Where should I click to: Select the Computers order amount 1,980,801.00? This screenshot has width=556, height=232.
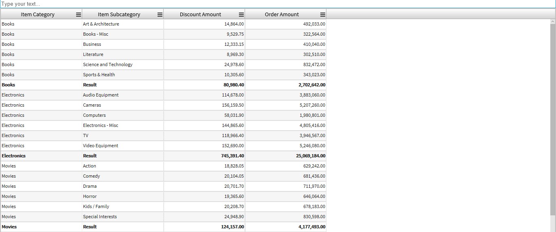pyautogui.click(x=312, y=115)
